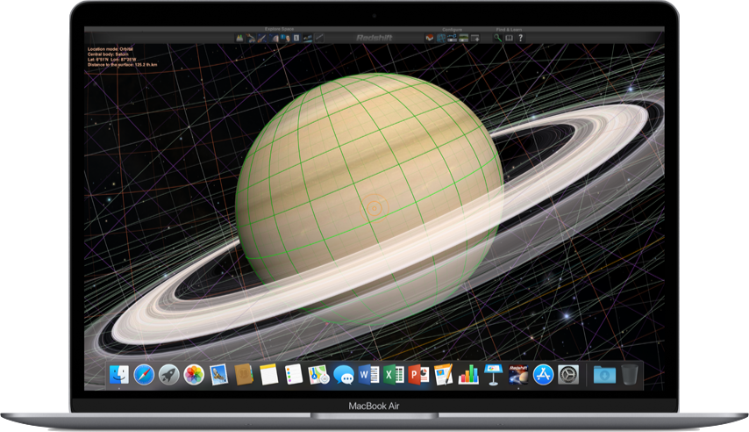Open Preview app from the Dock
Image resolution: width=749 pixels, height=432 pixels.
[218, 375]
